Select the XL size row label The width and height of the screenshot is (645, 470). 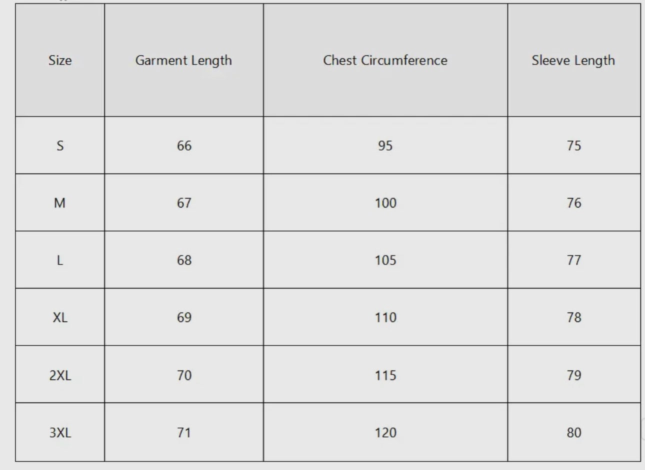(60, 317)
